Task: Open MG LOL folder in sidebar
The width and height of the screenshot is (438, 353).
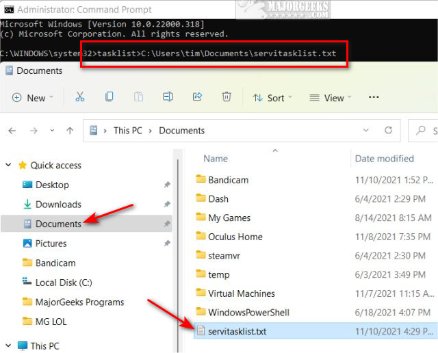Action: pos(51,322)
